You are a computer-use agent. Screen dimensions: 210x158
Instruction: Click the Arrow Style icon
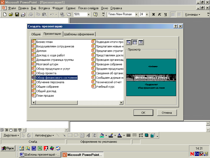click(141, 135)
